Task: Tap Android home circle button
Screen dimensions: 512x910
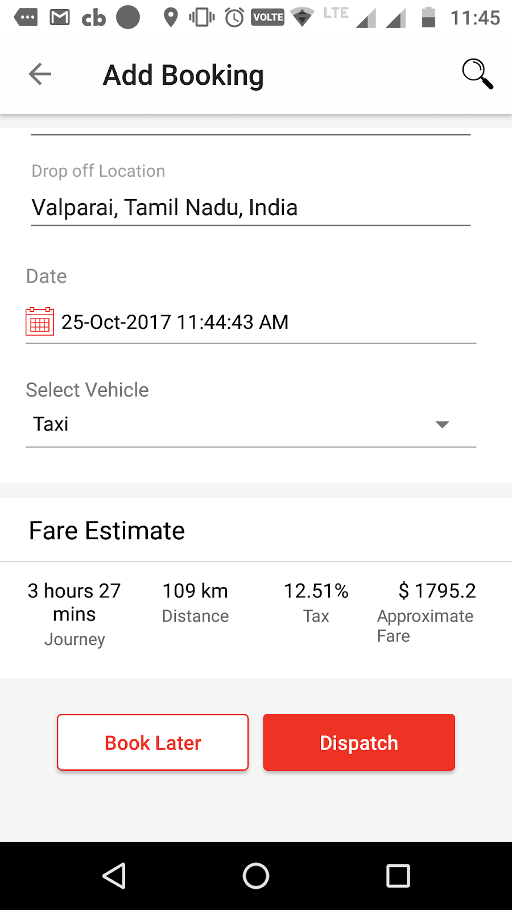Action: click(x=256, y=876)
